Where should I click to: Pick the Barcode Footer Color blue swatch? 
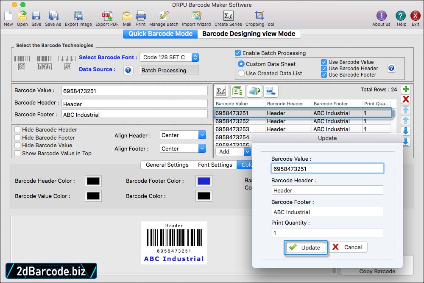(204, 181)
